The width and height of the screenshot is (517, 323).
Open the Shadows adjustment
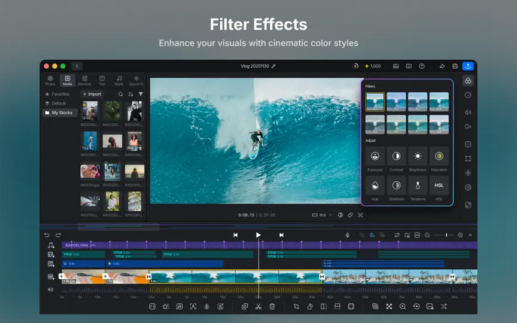[396, 185]
